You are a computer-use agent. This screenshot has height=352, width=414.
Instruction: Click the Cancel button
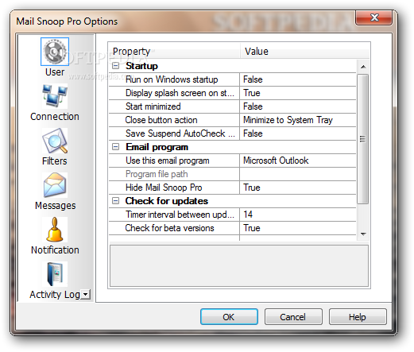pyautogui.click(x=293, y=316)
